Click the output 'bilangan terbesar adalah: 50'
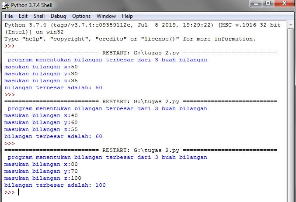Image resolution: width=296 pixels, height=202 pixels. (x=53, y=88)
